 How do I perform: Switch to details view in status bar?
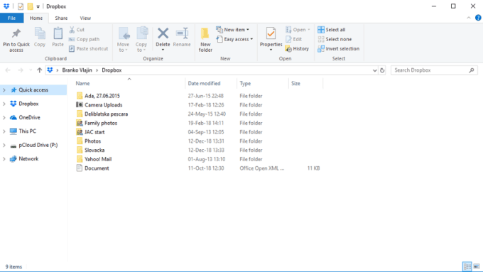pos(467,266)
